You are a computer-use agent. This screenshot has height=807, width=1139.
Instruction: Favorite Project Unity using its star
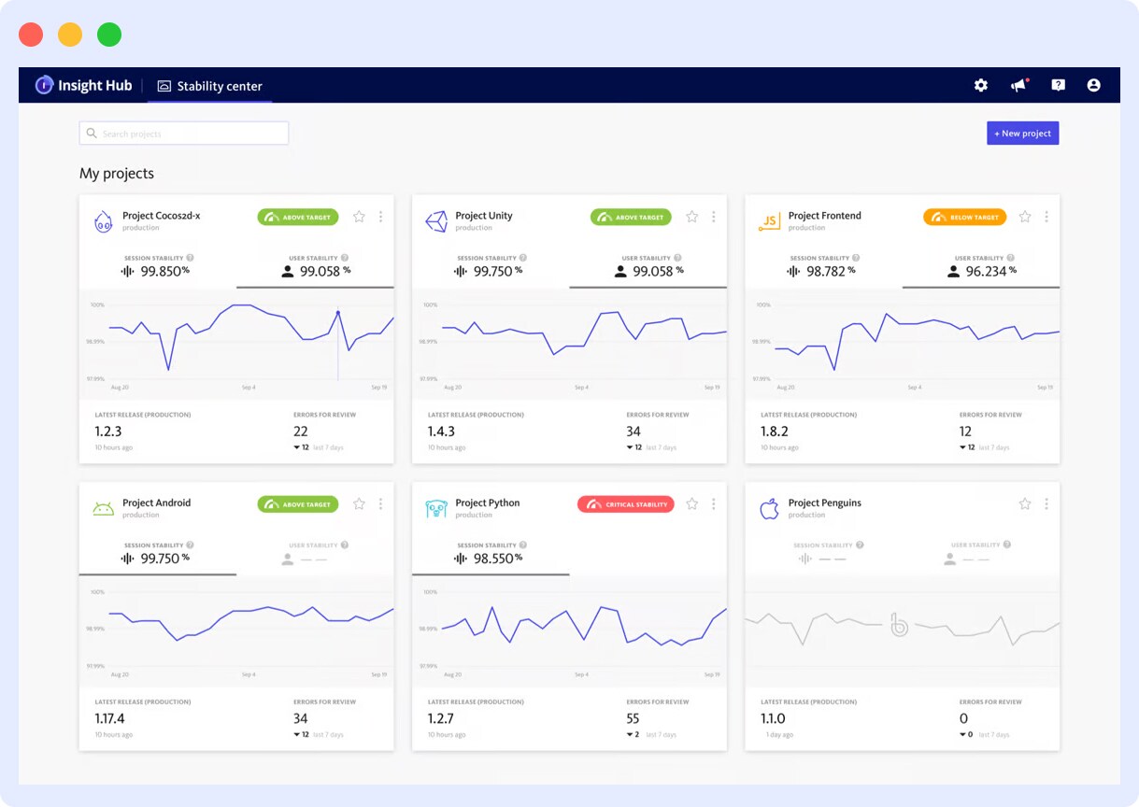click(691, 216)
